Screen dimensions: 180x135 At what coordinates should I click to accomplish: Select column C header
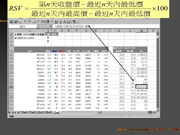point(55,31)
